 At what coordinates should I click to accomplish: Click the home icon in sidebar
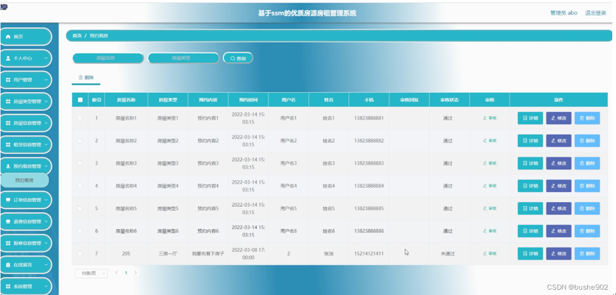pos(8,36)
